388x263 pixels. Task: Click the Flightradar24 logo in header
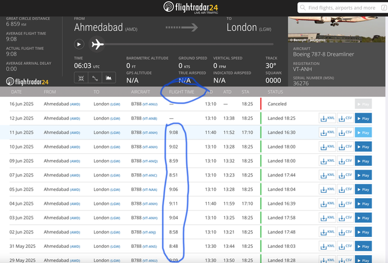191,7
